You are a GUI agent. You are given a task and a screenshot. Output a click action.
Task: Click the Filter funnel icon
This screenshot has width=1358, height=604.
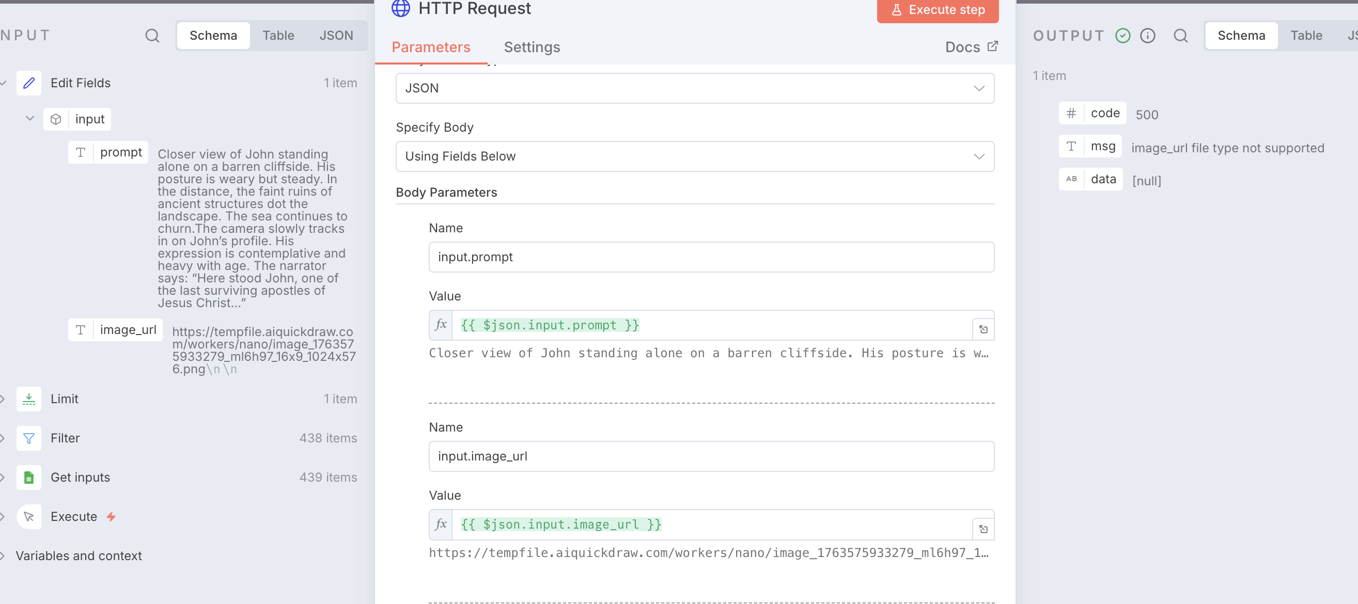pos(29,438)
